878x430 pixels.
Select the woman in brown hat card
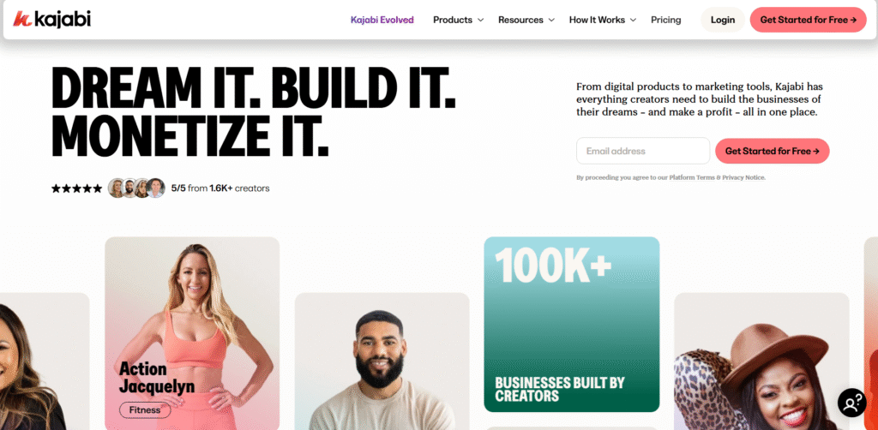click(x=761, y=361)
